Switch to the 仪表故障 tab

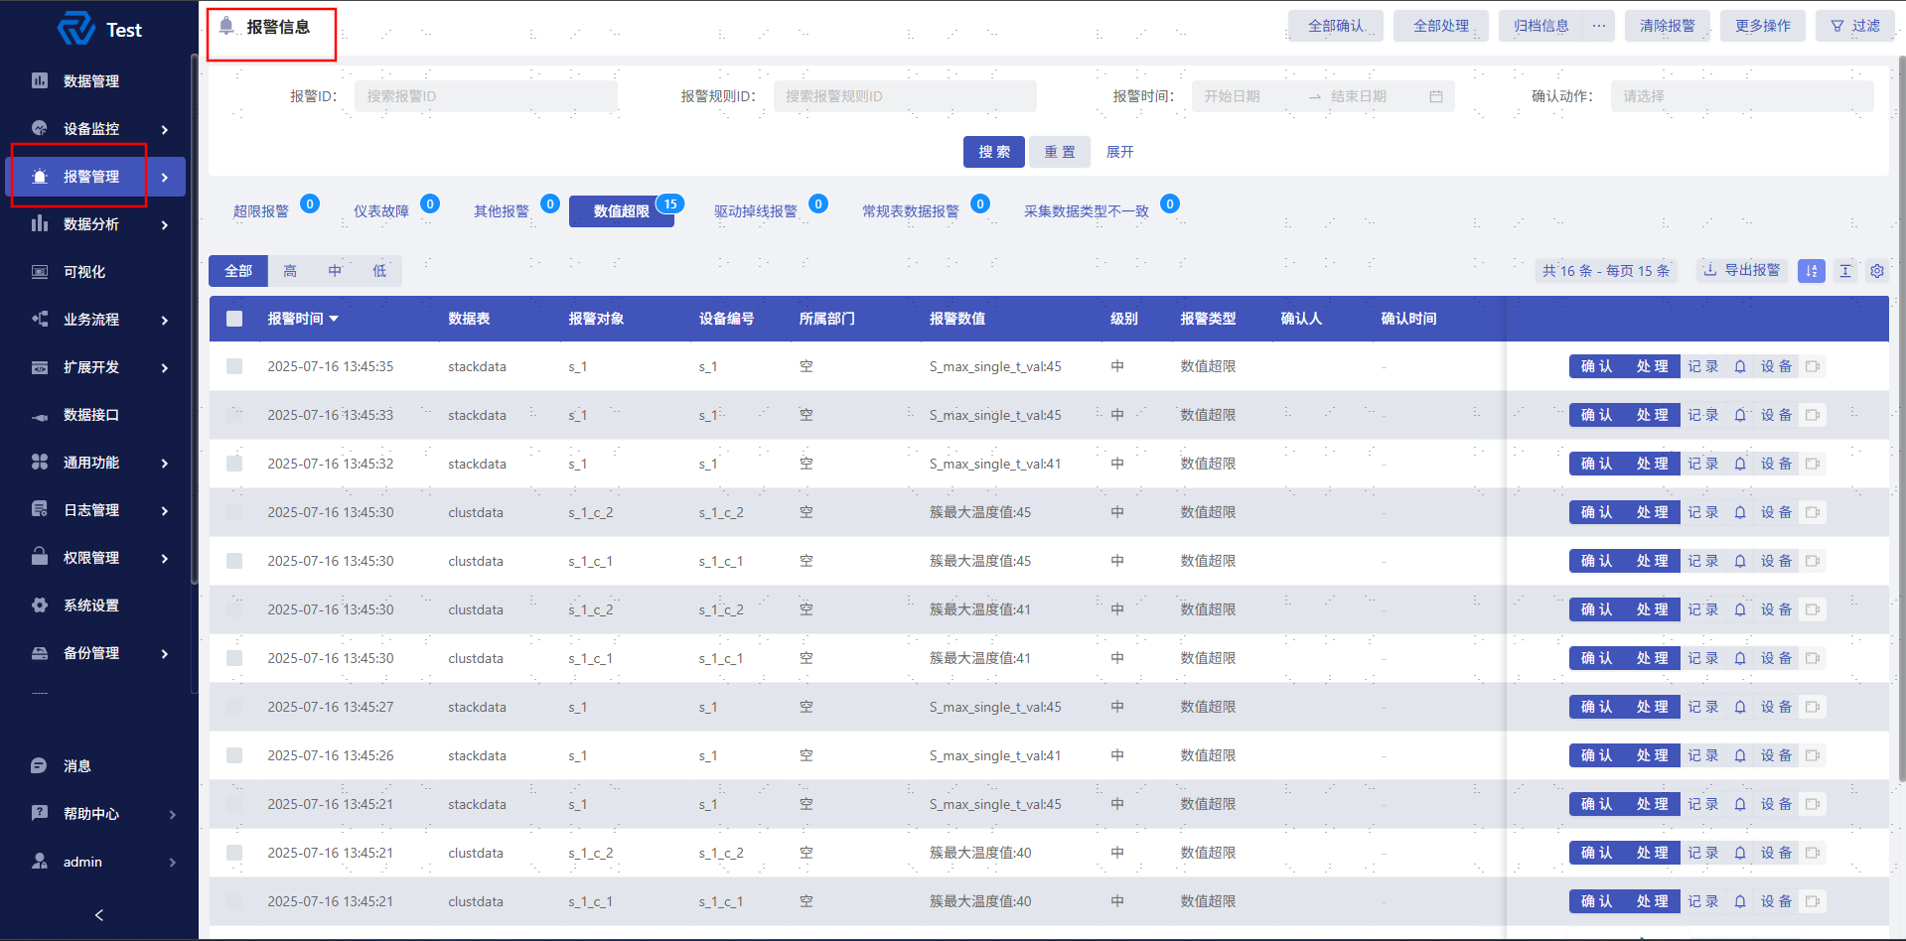pyautogui.click(x=381, y=211)
